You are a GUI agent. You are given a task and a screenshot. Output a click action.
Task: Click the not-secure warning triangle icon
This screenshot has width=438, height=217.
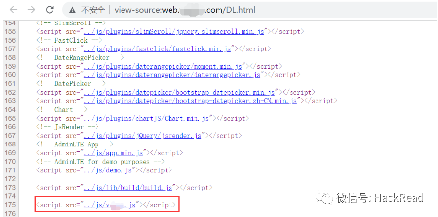coord(73,10)
